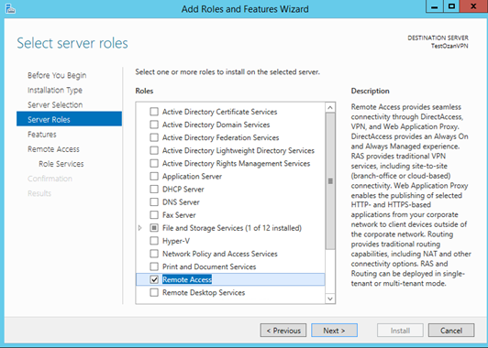
Task: Open the Before You Begin step
Action: point(57,75)
